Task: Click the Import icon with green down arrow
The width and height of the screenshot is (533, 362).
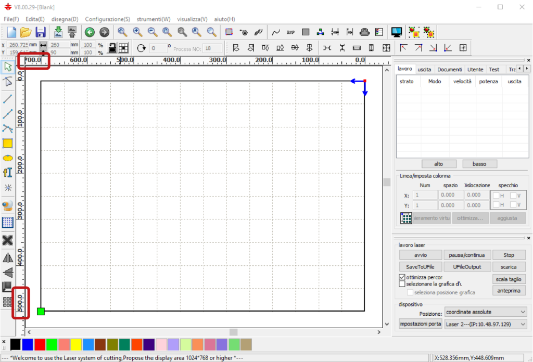Action: click(x=58, y=32)
